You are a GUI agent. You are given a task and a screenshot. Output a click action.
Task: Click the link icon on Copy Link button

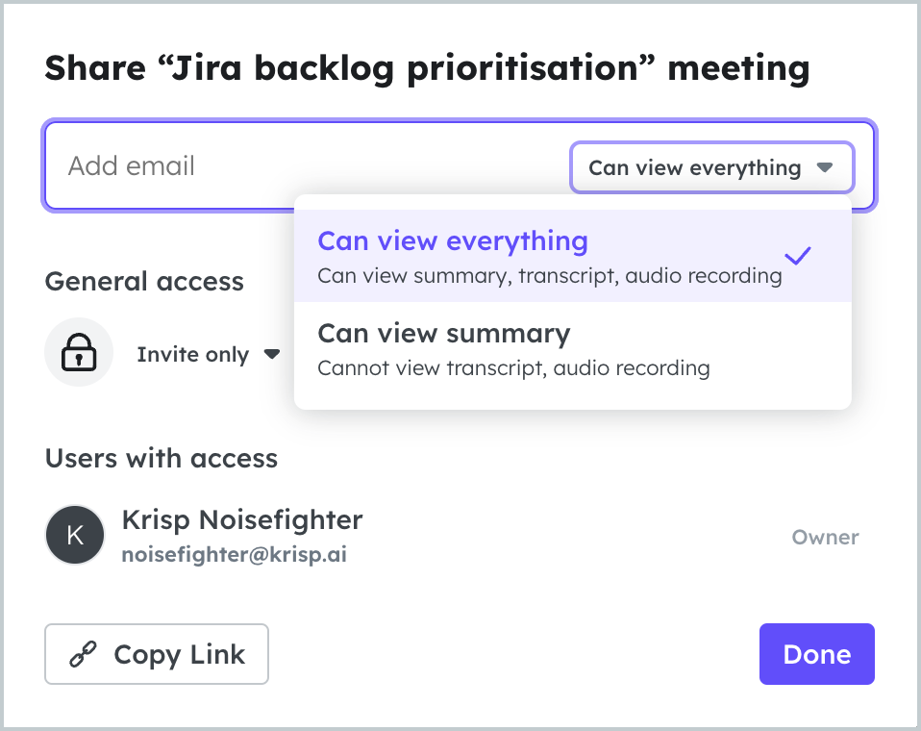click(82, 654)
